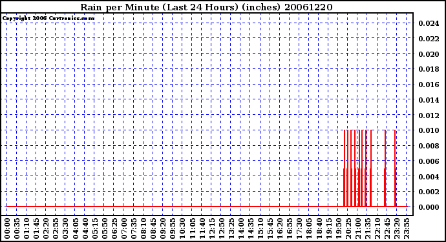Click the 12:50 time tick label

(221, 228)
